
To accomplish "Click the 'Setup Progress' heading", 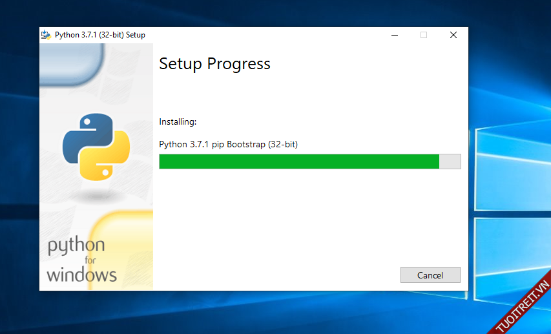I will pyautogui.click(x=214, y=64).
